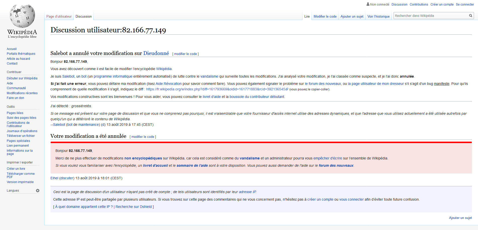Viewport: 478px width, 230px height.
Task: Open Salebot signature link
Action: [59, 125]
